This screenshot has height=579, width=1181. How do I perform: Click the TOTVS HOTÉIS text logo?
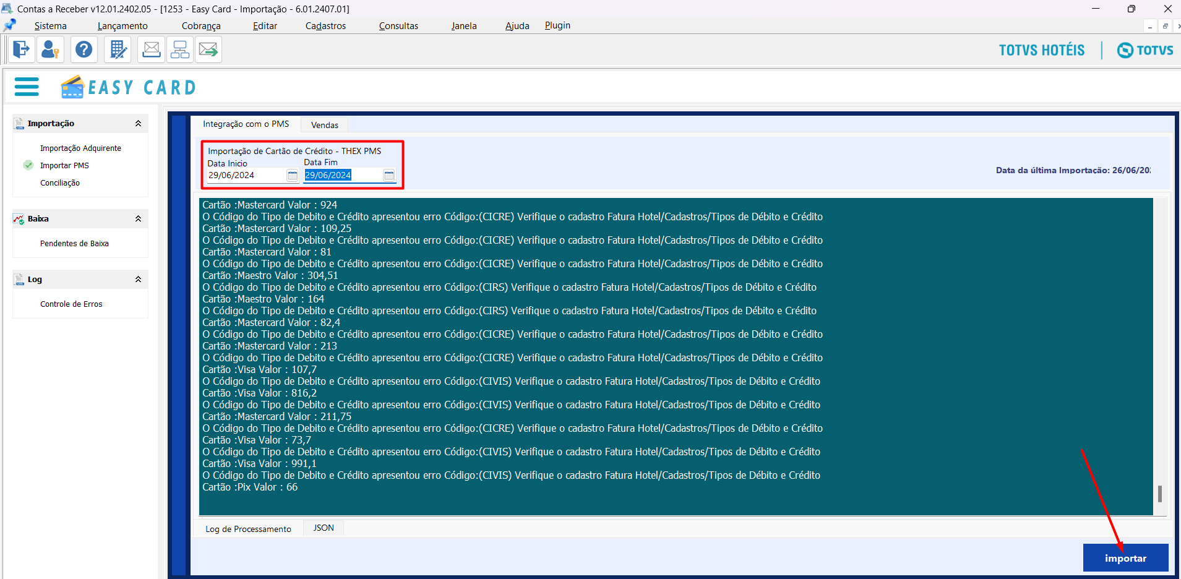[1042, 50]
